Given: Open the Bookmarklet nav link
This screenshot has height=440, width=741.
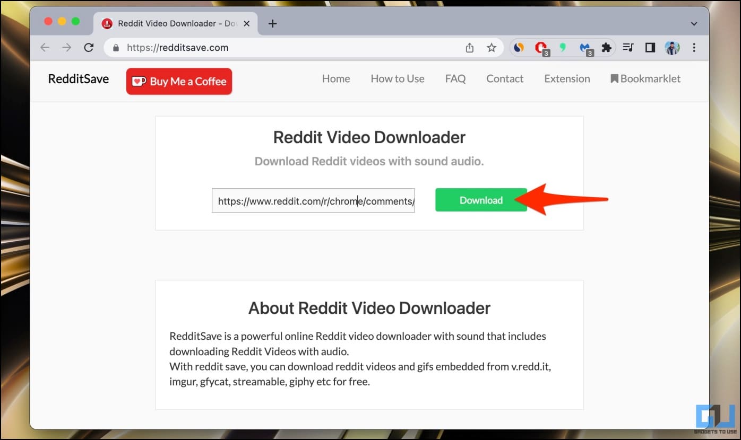Looking at the screenshot, I should point(645,79).
